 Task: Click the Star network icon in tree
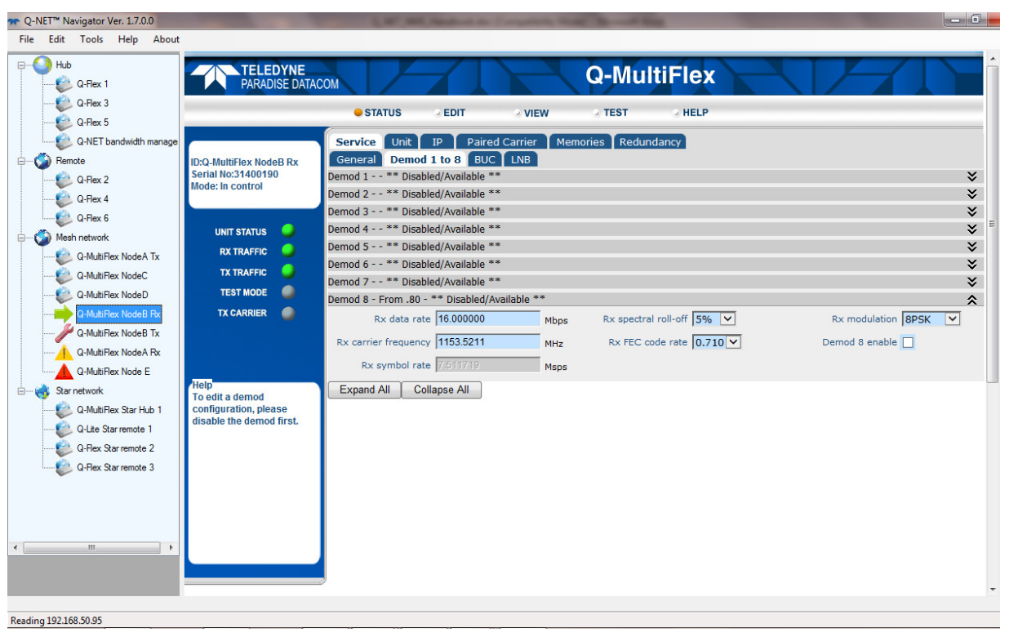(x=42, y=391)
